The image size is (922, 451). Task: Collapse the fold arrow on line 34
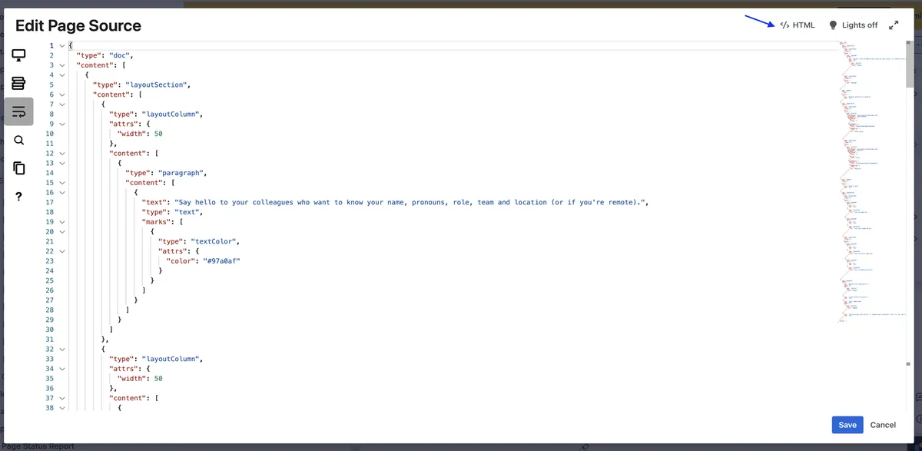point(61,369)
